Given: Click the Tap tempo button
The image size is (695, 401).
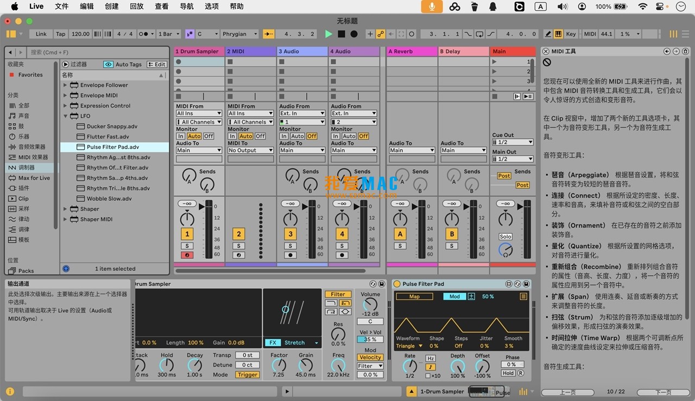Looking at the screenshot, I should pos(61,34).
